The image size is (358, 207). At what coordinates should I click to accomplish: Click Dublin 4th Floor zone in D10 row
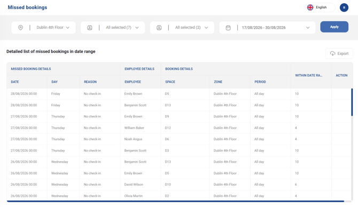pyautogui.click(x=225, y=185)
